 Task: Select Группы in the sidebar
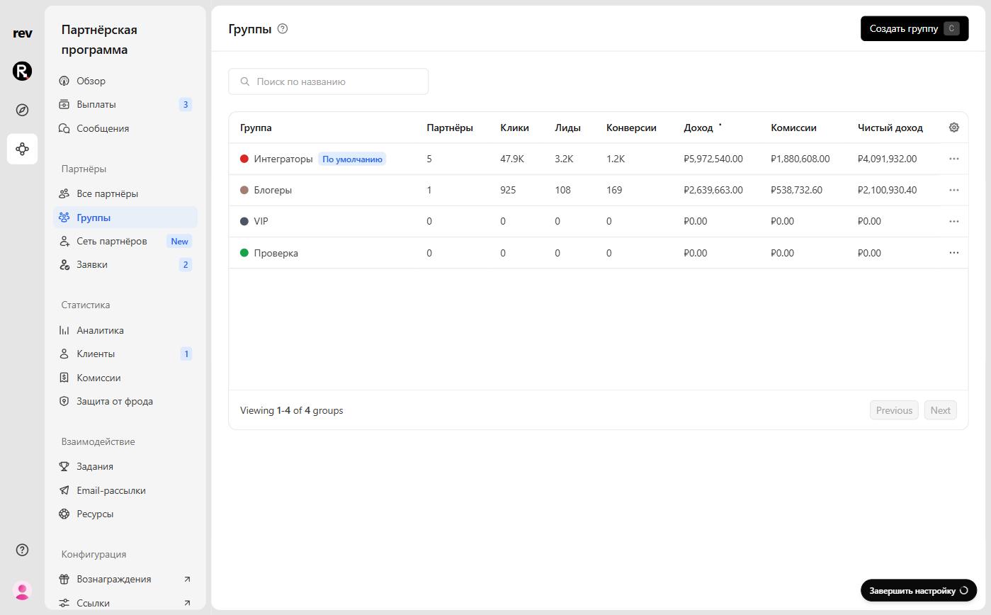click(125, 218)
